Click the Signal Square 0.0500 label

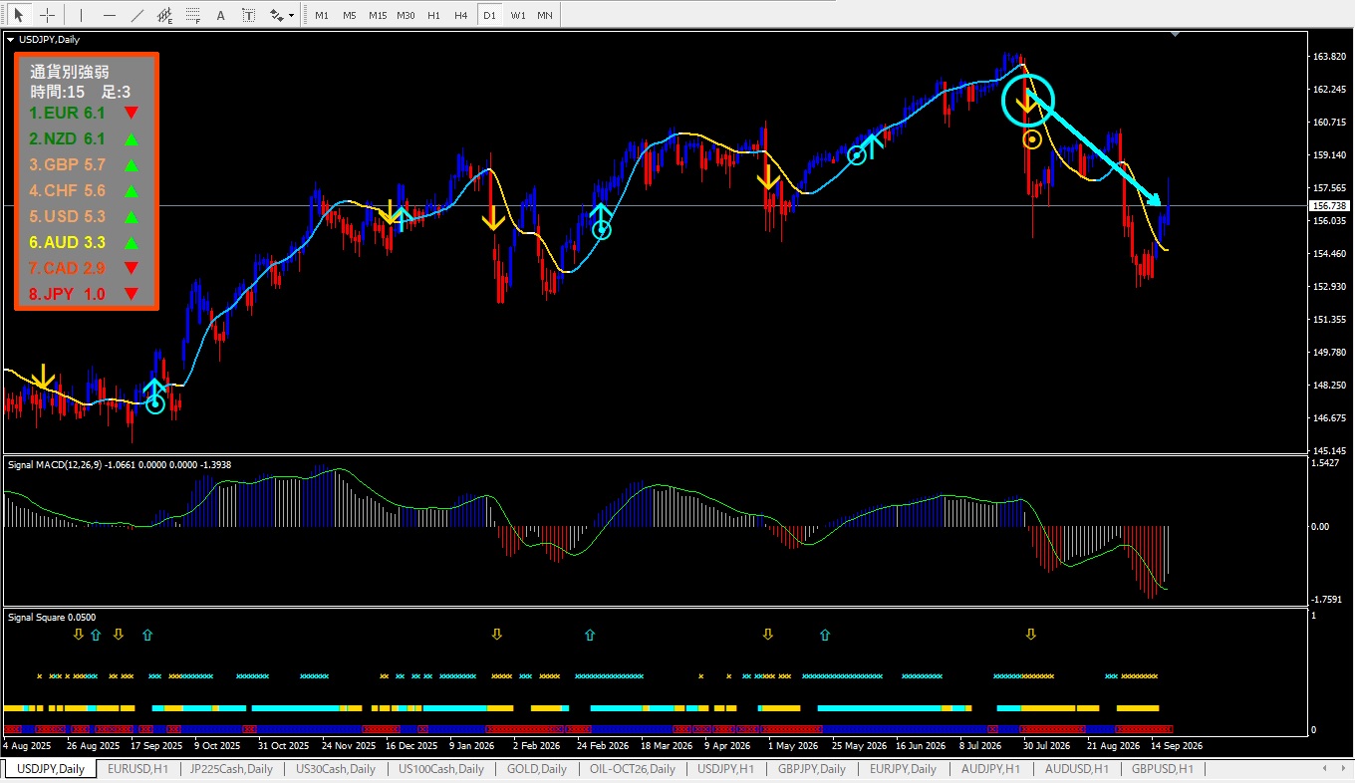point(52,618)
